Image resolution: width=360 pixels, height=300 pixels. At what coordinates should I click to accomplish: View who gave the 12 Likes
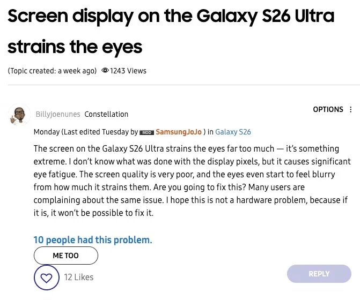point(79,277)
